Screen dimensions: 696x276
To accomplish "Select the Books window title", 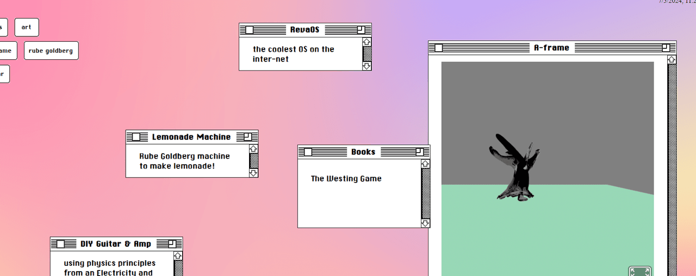I will [363, 152].
